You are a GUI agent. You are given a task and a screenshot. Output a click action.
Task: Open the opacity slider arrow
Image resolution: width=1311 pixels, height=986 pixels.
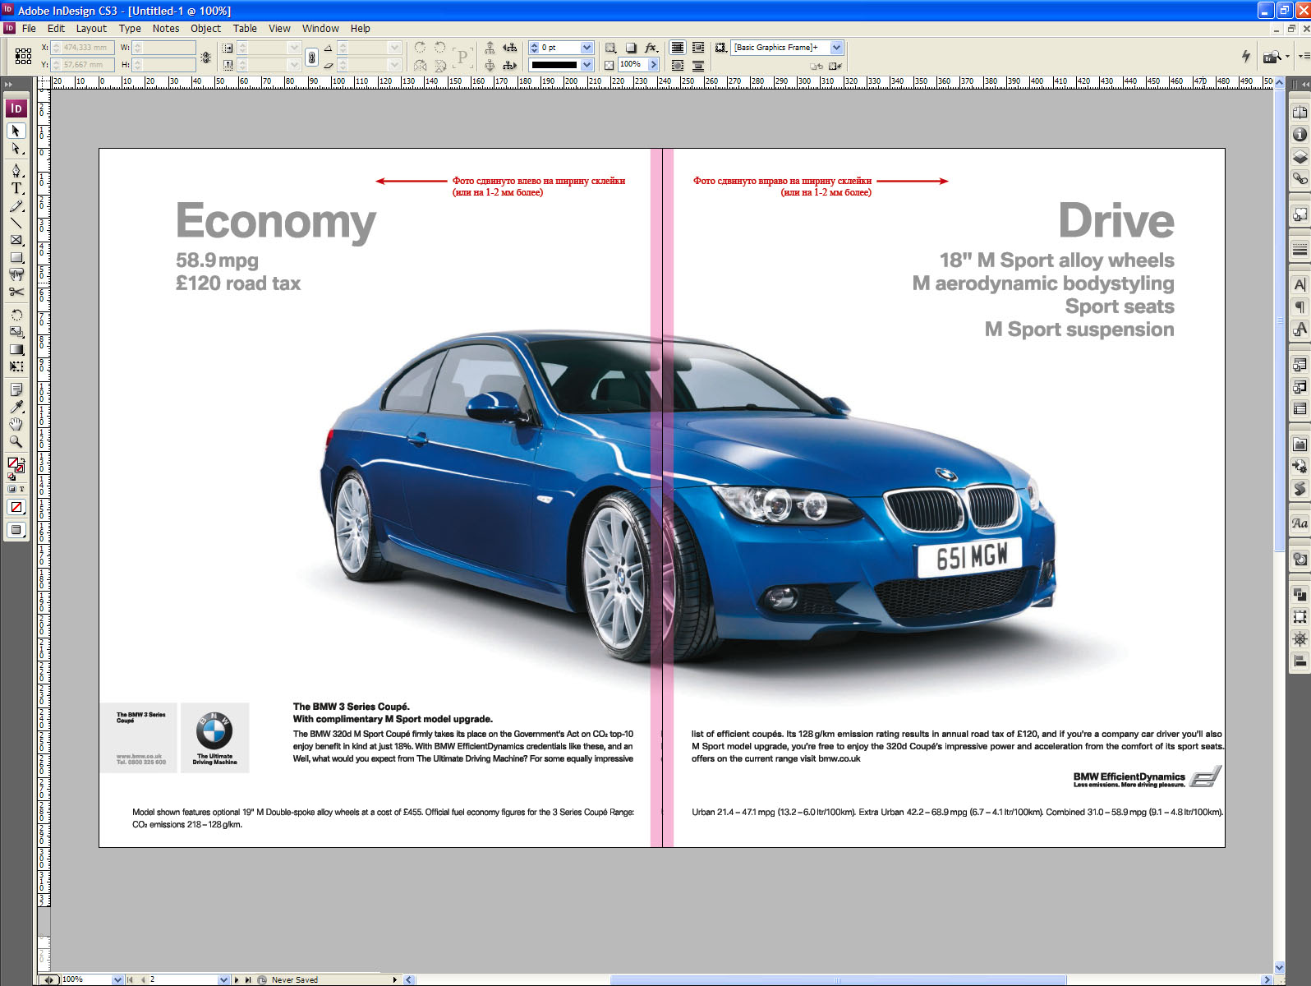(653, 65)
